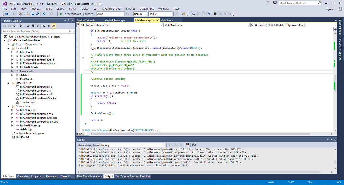Screen dimensions: 344x185
Task: Open the DEBUG menu
Action: [60, 9]
